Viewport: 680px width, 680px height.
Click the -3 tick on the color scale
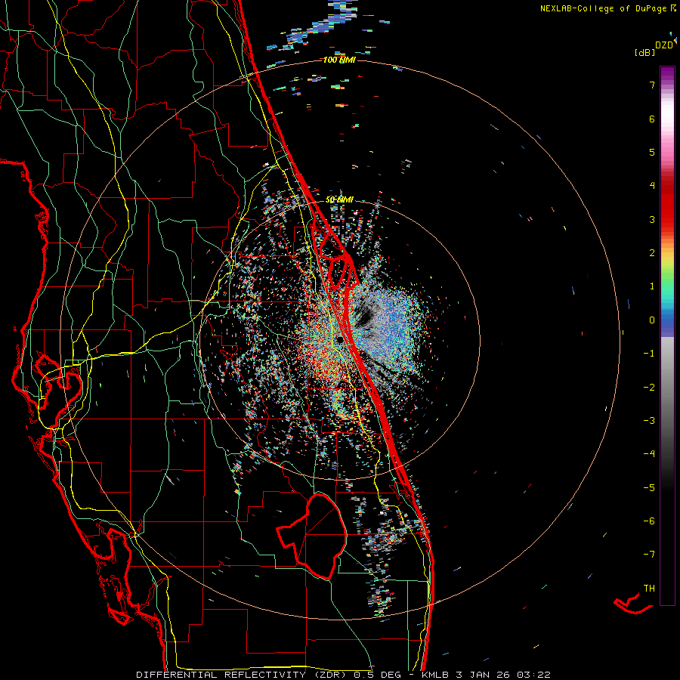649,421
